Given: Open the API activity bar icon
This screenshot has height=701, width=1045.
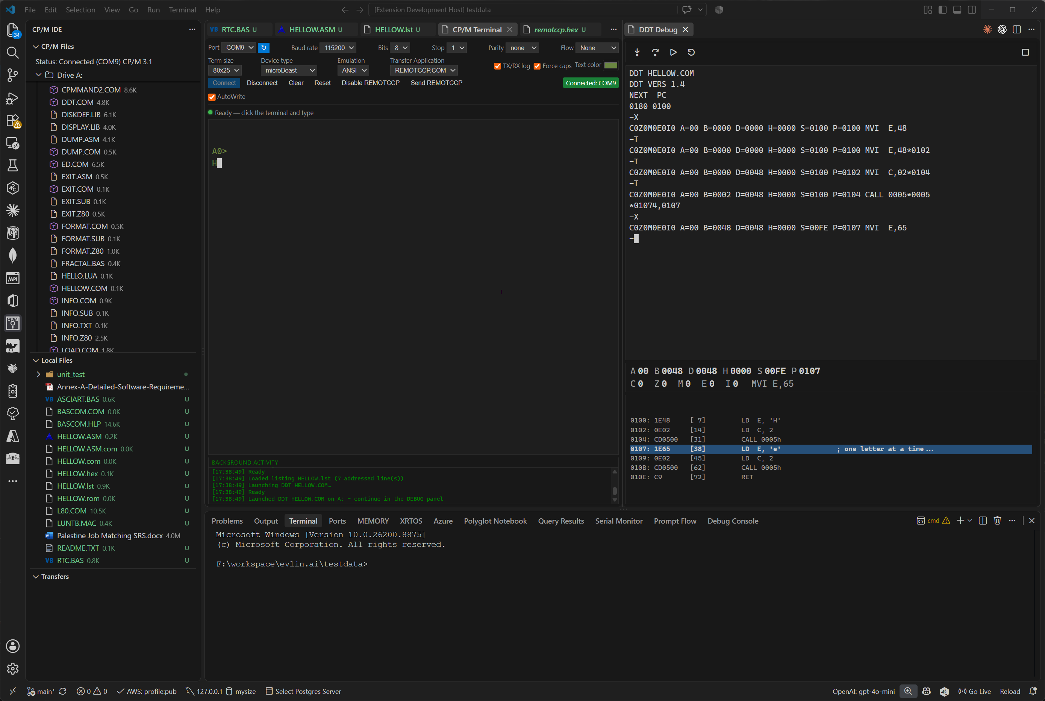Looking at the screenshot, I should (12, 278).
